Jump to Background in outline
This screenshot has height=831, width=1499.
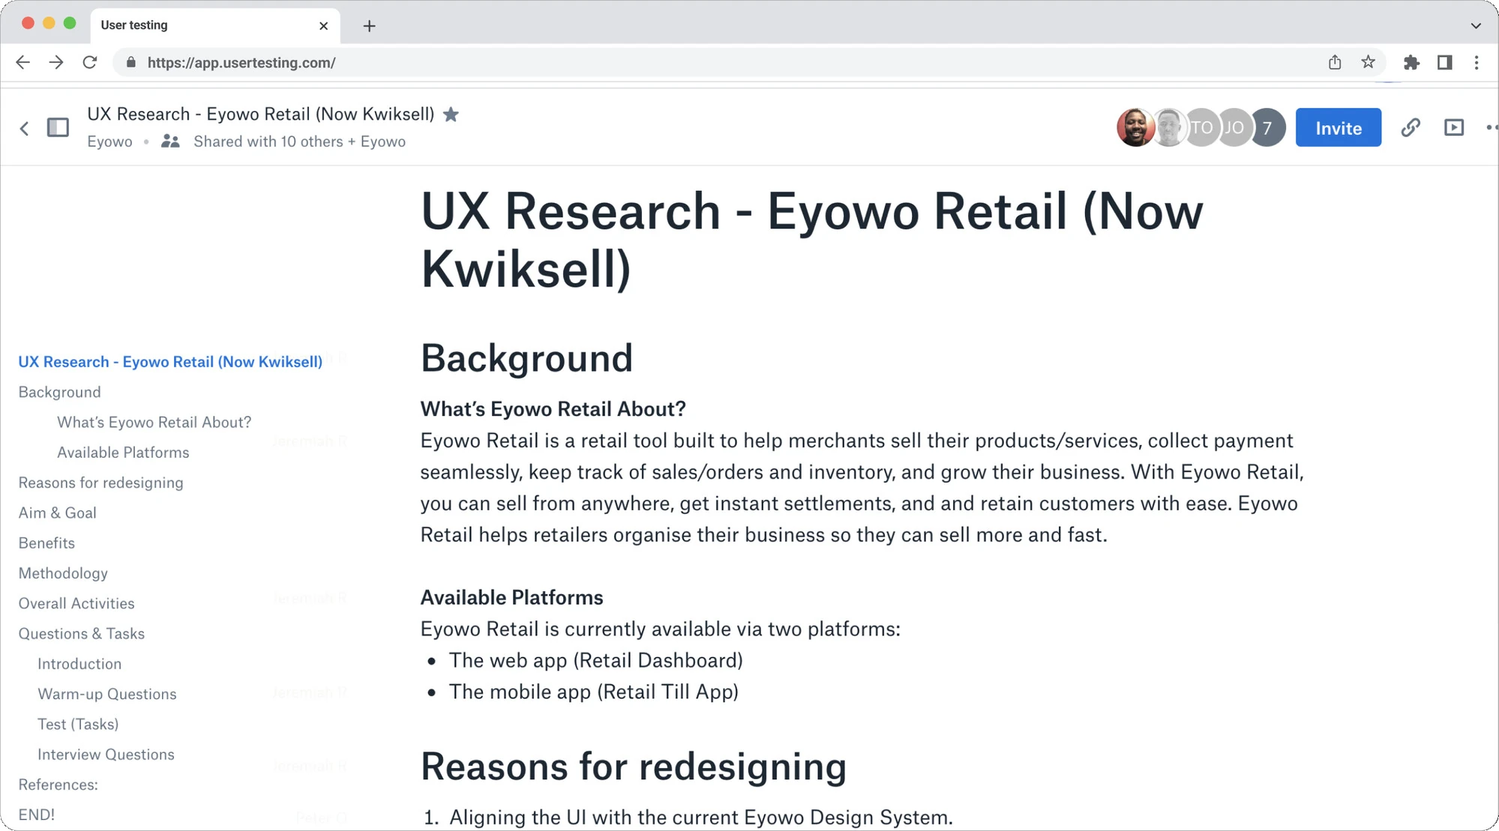[59, 392]
